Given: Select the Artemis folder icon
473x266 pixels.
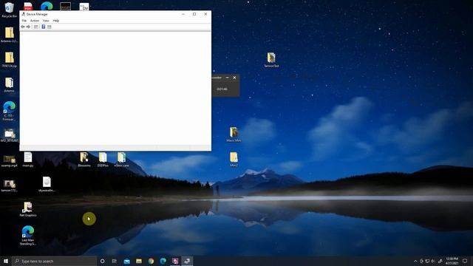Looking at the screenshot, I should point(10,84).
